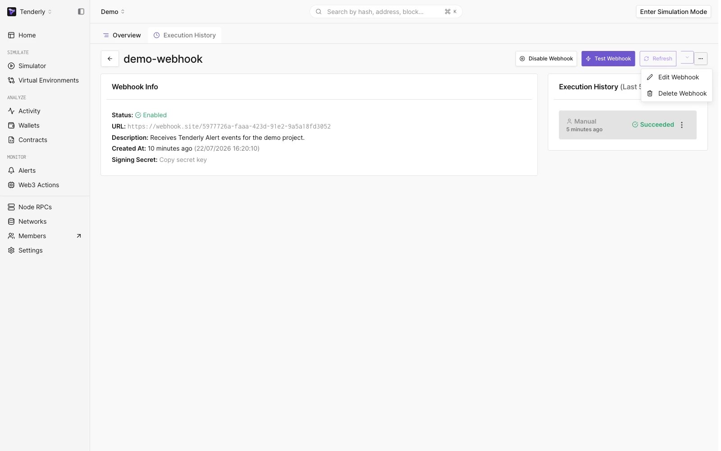
Task: Switch to the Overview tab
Action: [122, 35]
